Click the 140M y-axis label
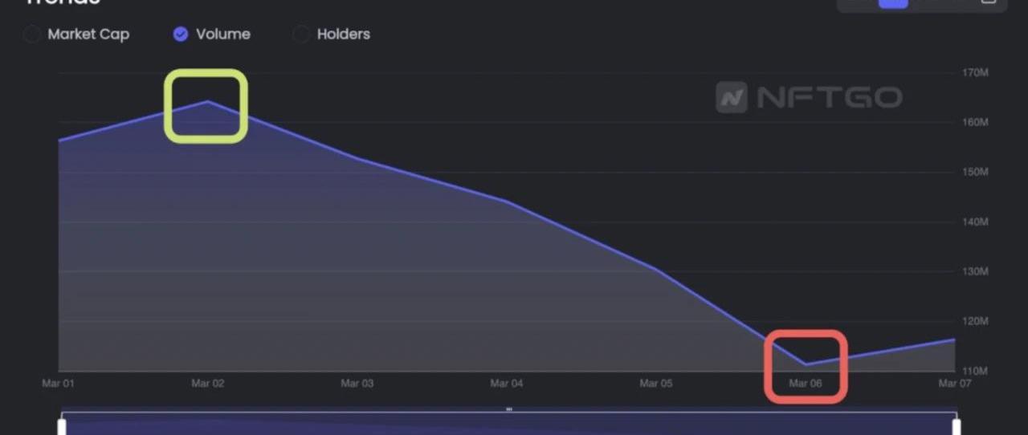The width and height of the screenshot is (1028, 435). 974,222
